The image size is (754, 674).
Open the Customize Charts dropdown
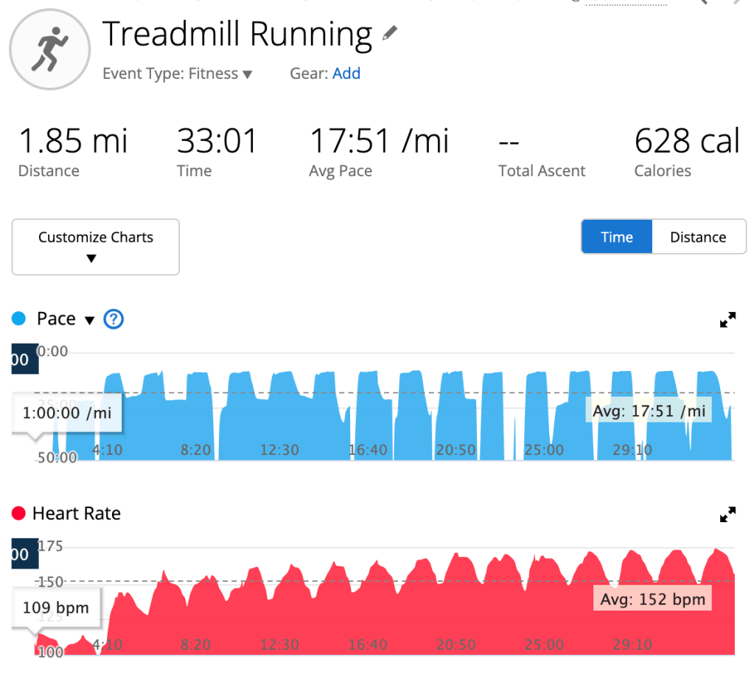(96, 246)
